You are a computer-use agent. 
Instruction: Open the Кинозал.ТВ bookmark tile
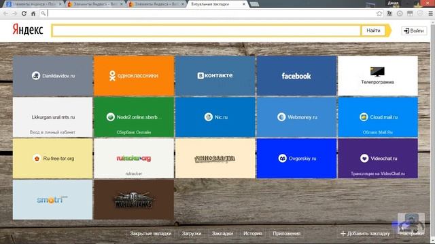(215, 159)
